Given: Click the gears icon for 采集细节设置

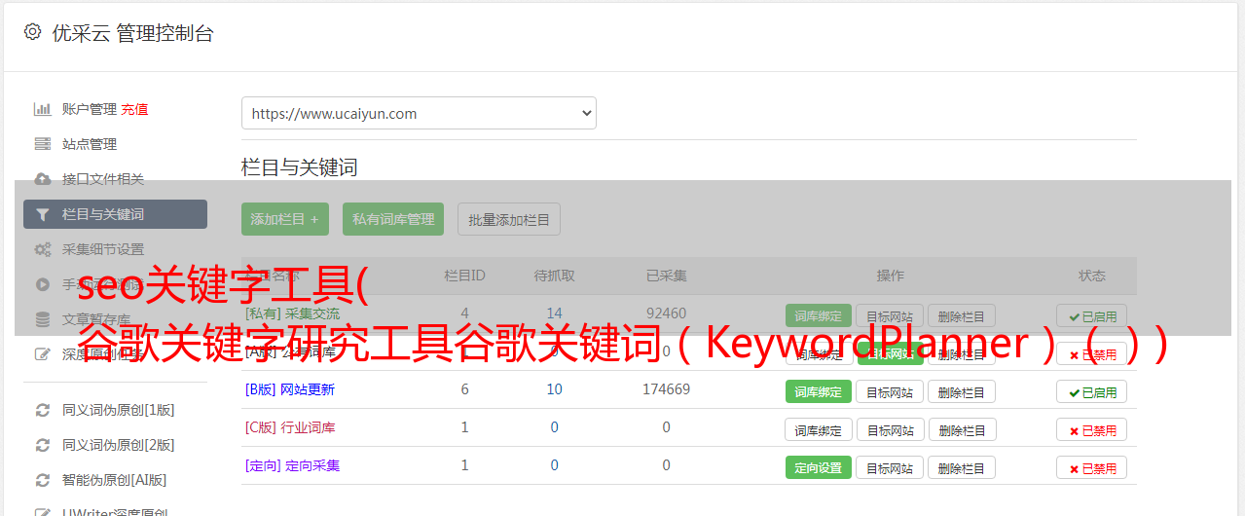Looking at the screenshot, I should [42, 249].
